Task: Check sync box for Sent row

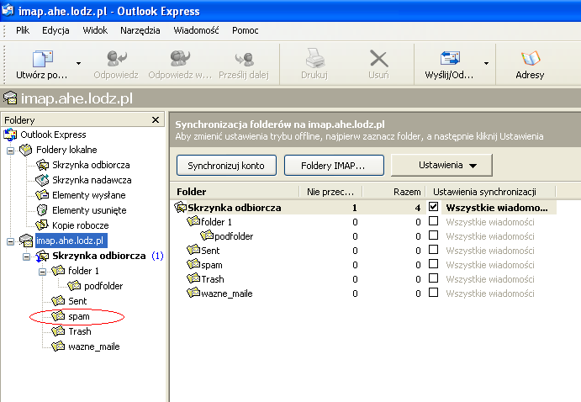Action: [433, 250]
